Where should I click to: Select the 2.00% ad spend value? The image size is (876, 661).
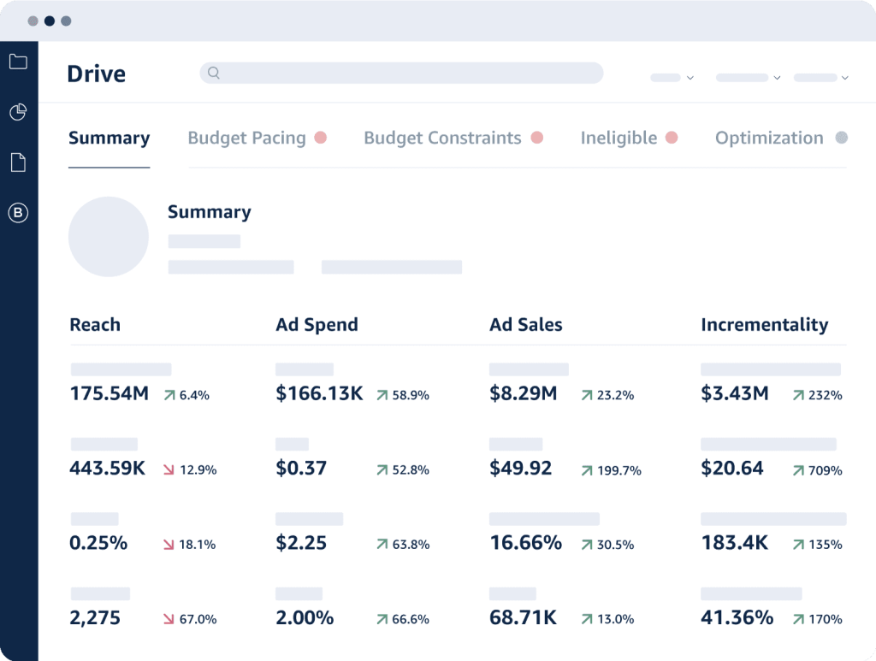click(305, 618)
